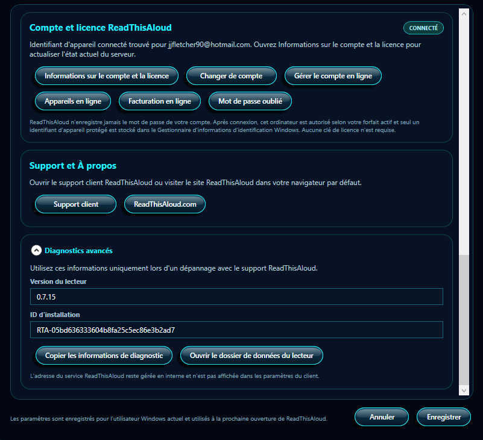This screenshot has height=440, width=483.
Task: Click the ID d'installation label
Action: click(55, 315)
